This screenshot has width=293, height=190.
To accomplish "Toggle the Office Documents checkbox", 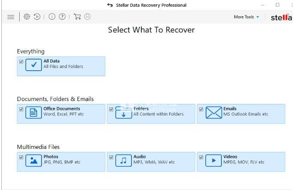I will (x=21, y=109).
